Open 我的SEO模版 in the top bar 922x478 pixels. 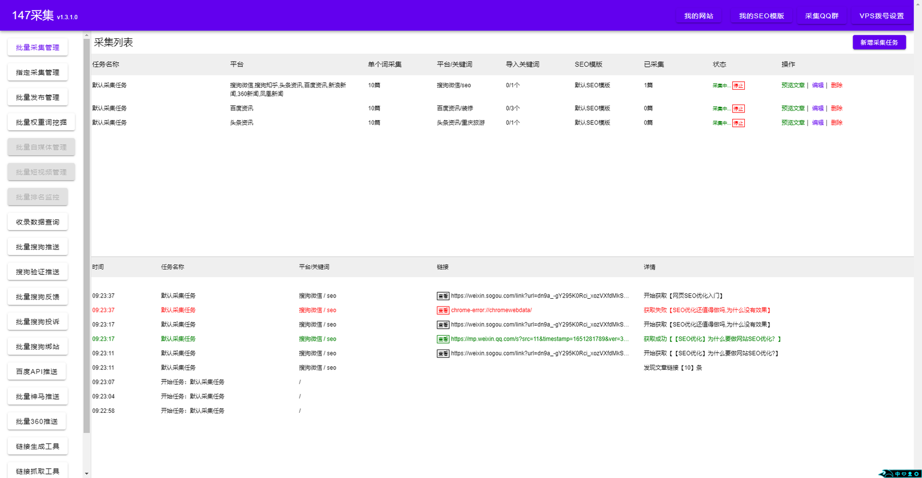761,16
